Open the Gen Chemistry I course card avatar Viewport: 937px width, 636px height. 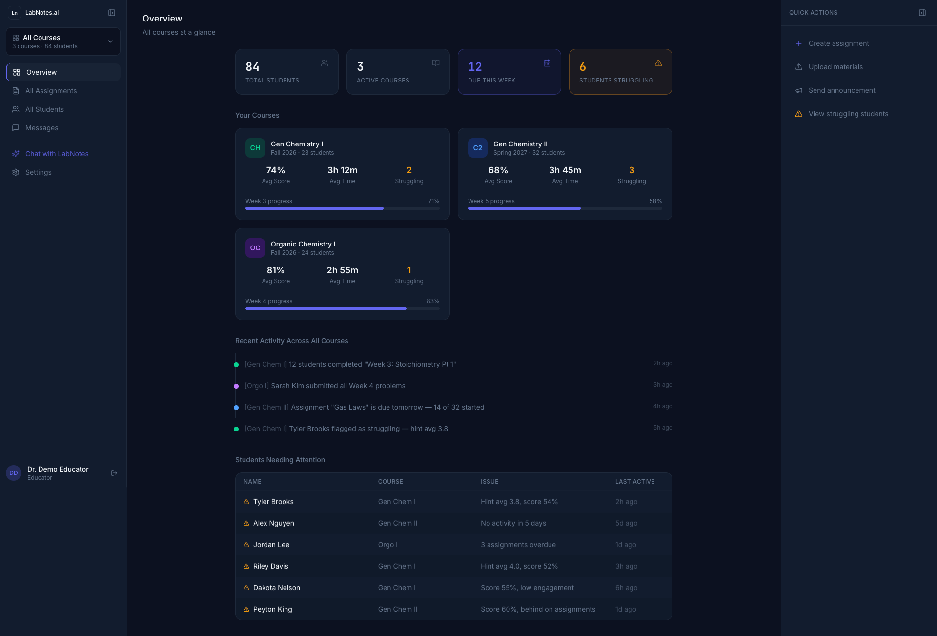tap(255, 148)
